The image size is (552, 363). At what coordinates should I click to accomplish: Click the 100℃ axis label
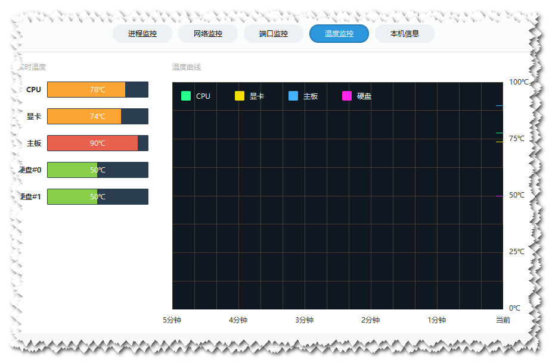pyautogui.click(x=519, y=82)
